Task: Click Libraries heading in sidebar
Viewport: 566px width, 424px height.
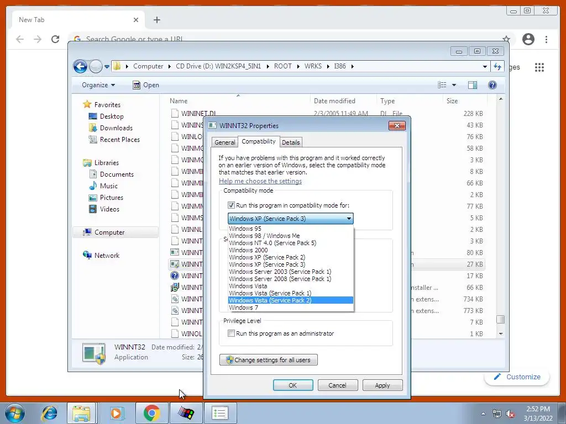Action: pyautogui.click(x=106, y=163)
